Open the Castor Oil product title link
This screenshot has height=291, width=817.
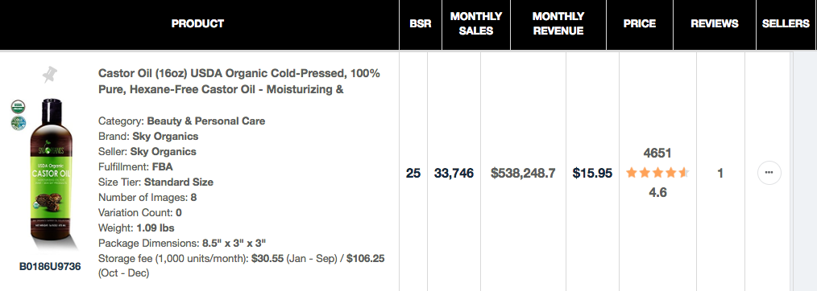click(239, 81)
